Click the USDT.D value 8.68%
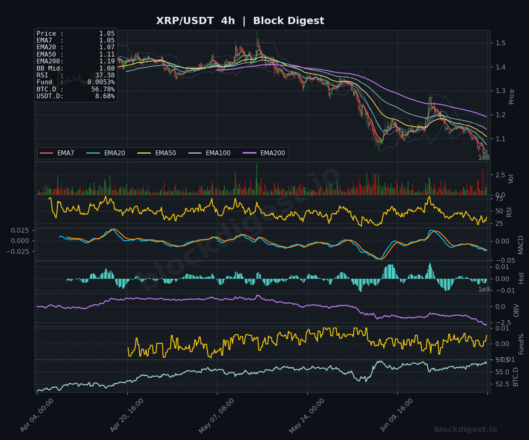 (x=105, y=96)
